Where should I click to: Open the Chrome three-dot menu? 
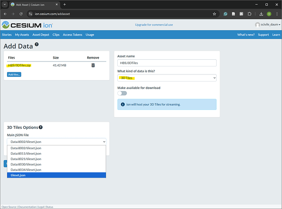point(277,14)
